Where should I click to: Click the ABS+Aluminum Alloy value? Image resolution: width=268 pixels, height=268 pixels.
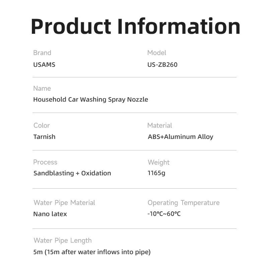(x=181, y=137)
